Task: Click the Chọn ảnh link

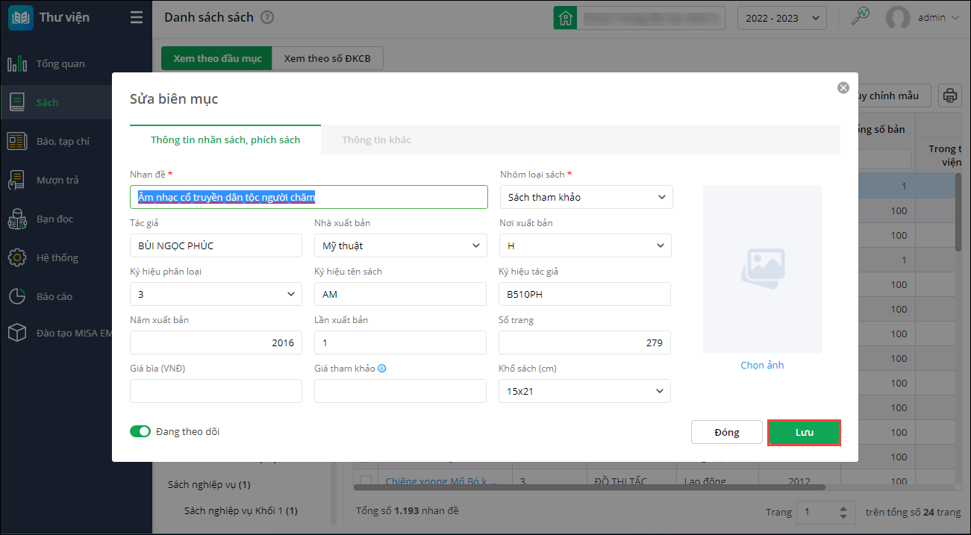Action: (762, 365)
